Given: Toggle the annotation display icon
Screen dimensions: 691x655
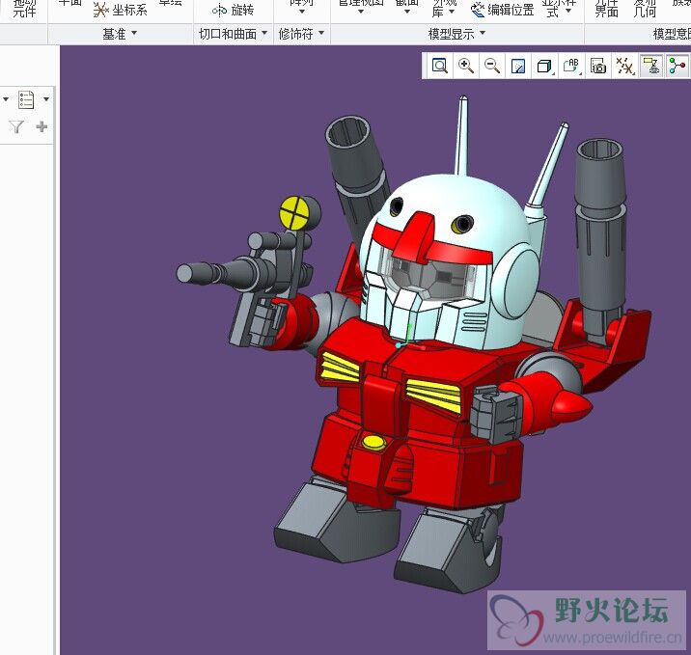Looking at the screenshot, I should (x=651, y=66).
